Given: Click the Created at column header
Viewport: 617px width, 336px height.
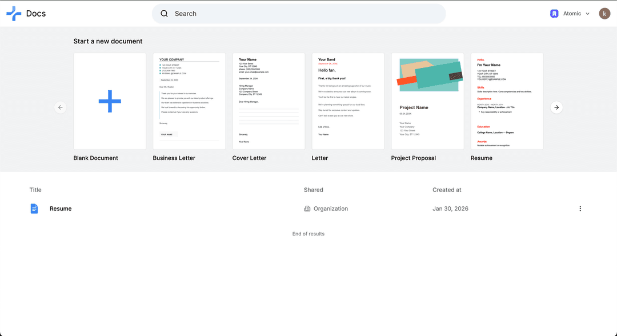Looking at the screenshot, I should 447,190.
